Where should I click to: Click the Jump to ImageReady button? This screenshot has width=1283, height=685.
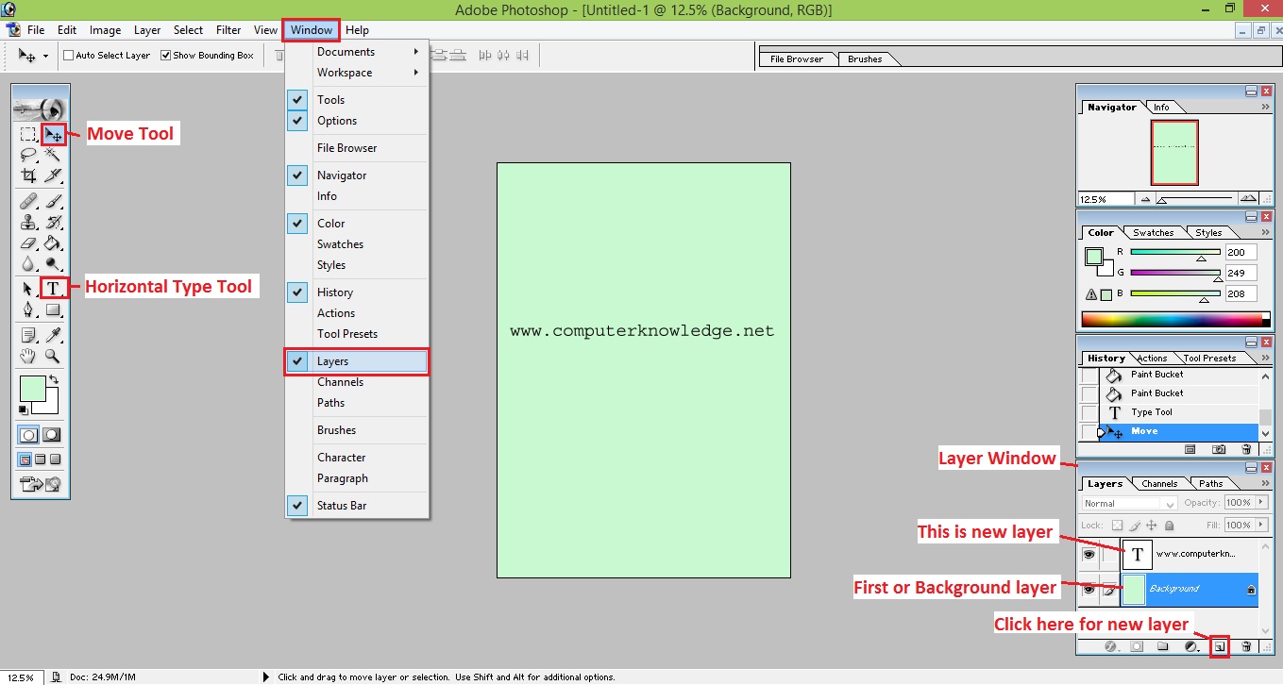[41, 485]
